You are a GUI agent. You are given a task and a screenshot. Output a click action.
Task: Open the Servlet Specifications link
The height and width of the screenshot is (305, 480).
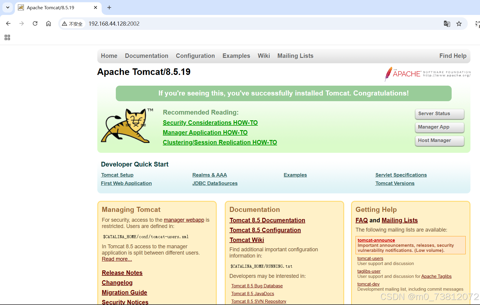(x=401, y=175)
